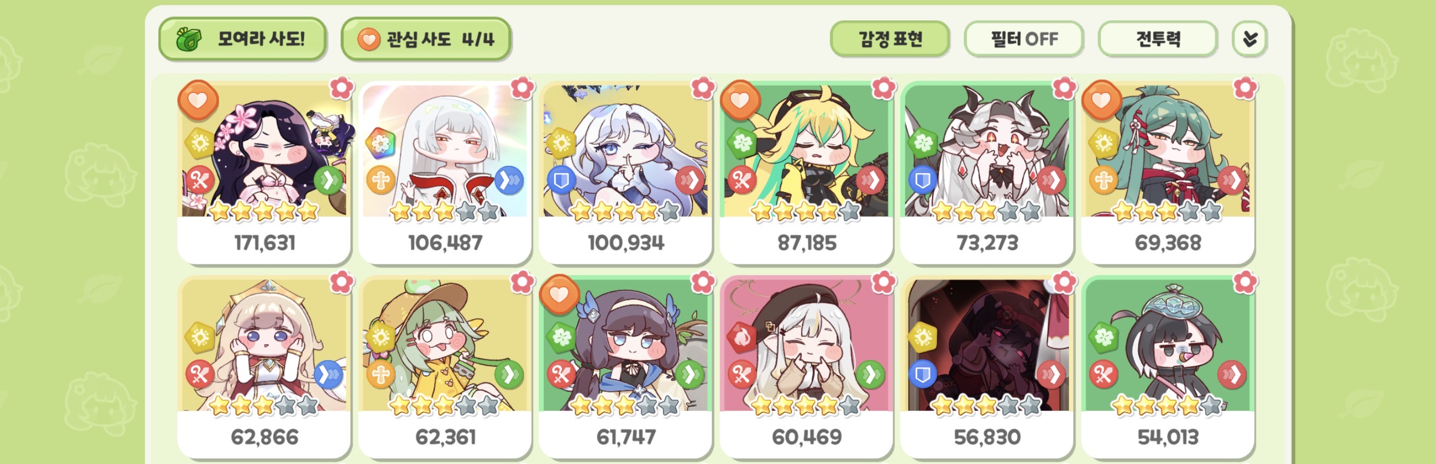Image resolution: width=1436 pixels, height=464 pixels.
Task: Click orange healer cross icon on 106,487 card
Action: tap(381, 180)
